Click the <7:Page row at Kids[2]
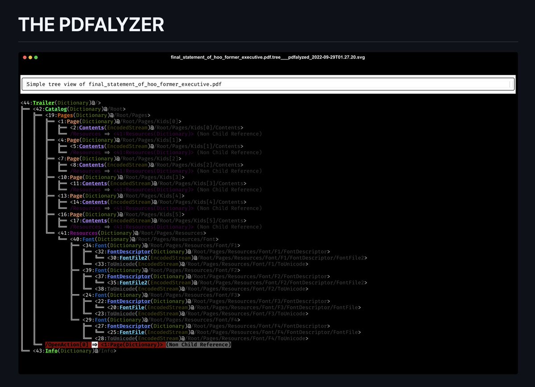The width and height of the screenshot is (535, 387). pos(119,159)
